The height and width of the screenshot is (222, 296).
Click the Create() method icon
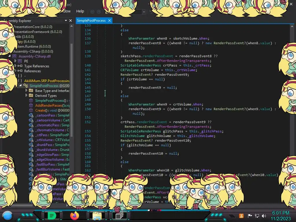coord(31,110)
